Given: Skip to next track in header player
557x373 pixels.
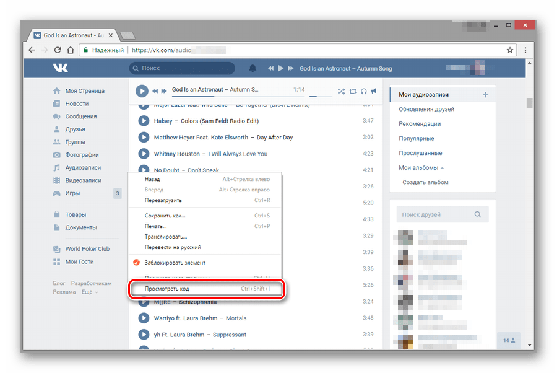Looking at the screenshot, I should (x=291, y=68).
